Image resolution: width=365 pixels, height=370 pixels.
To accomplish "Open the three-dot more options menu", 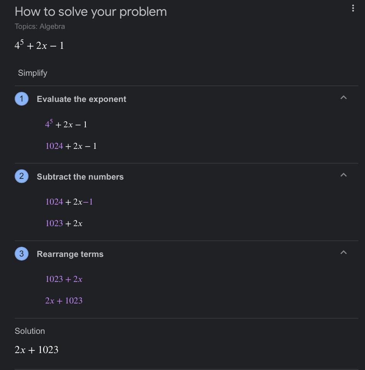I will click(353, 8).
